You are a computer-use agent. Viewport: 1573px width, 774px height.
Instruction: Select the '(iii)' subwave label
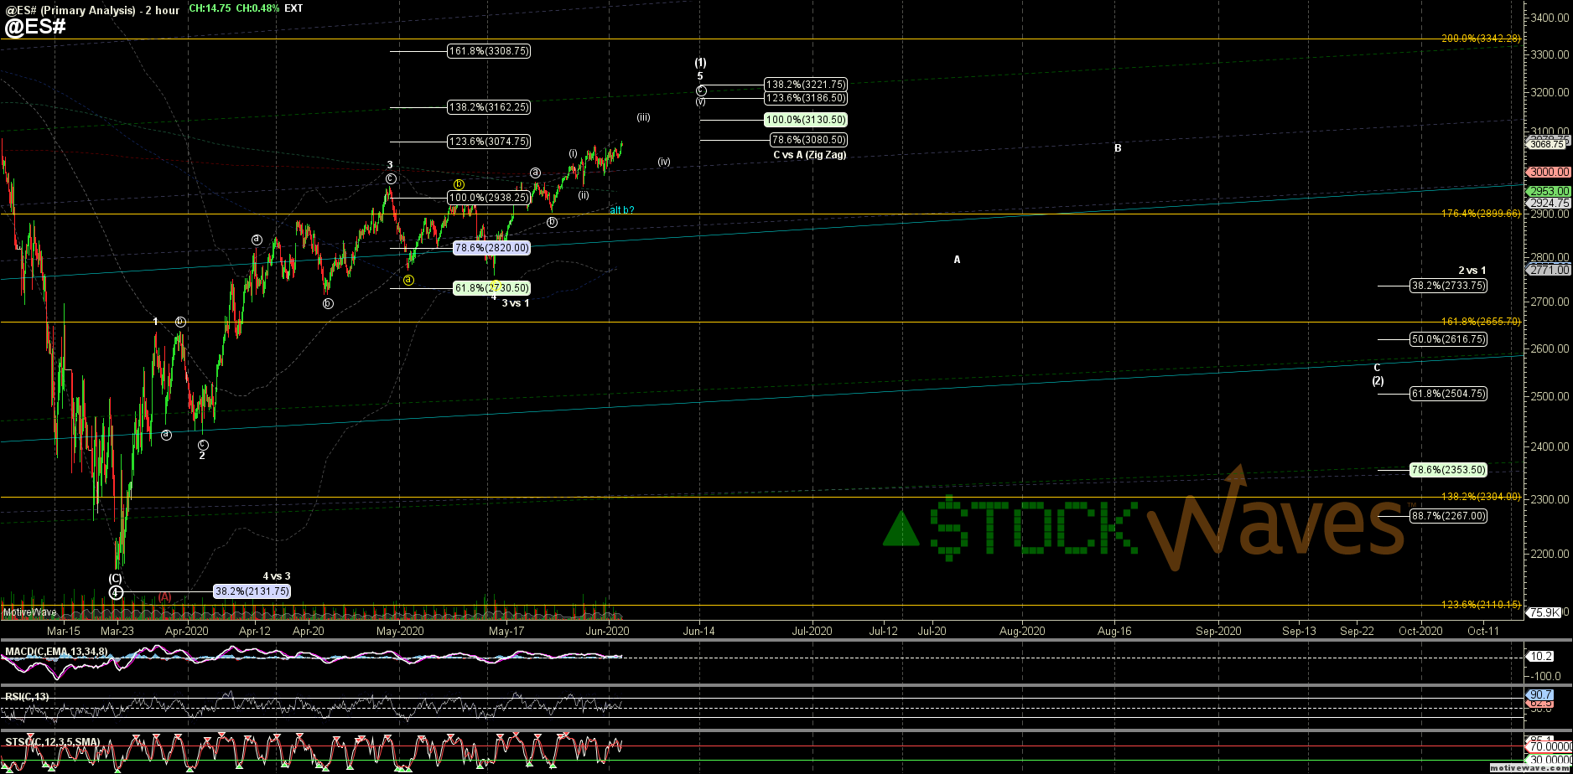click(x=643, y=117)
